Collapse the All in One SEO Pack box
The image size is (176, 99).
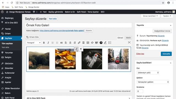[129, 98]
